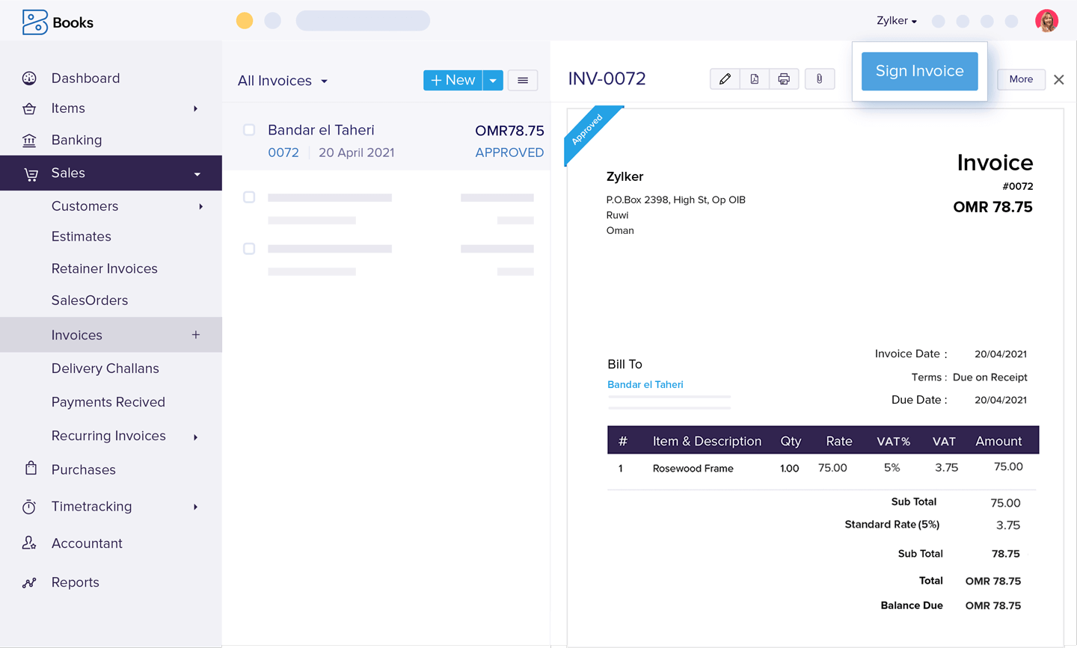Click the 20 April 2021 date in list
The height and width of the screenshot is (648, 1077).
click(356, 152)
